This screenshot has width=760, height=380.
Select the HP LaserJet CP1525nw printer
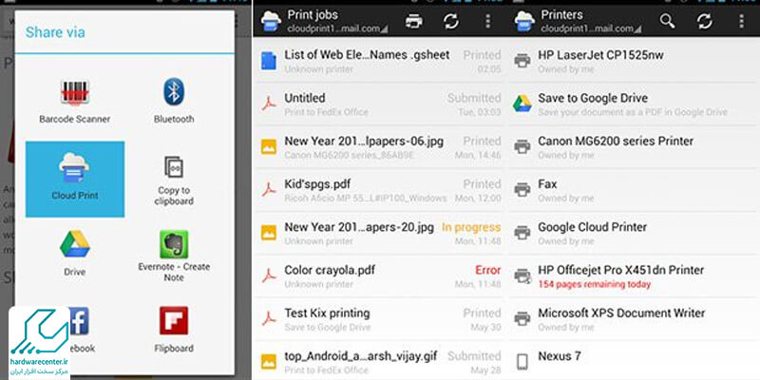tap(634, 61)
